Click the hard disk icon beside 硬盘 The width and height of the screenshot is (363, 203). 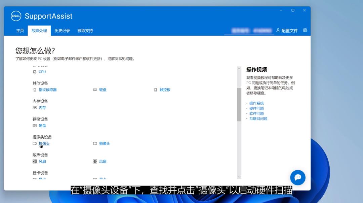click(x=34, y=126)
